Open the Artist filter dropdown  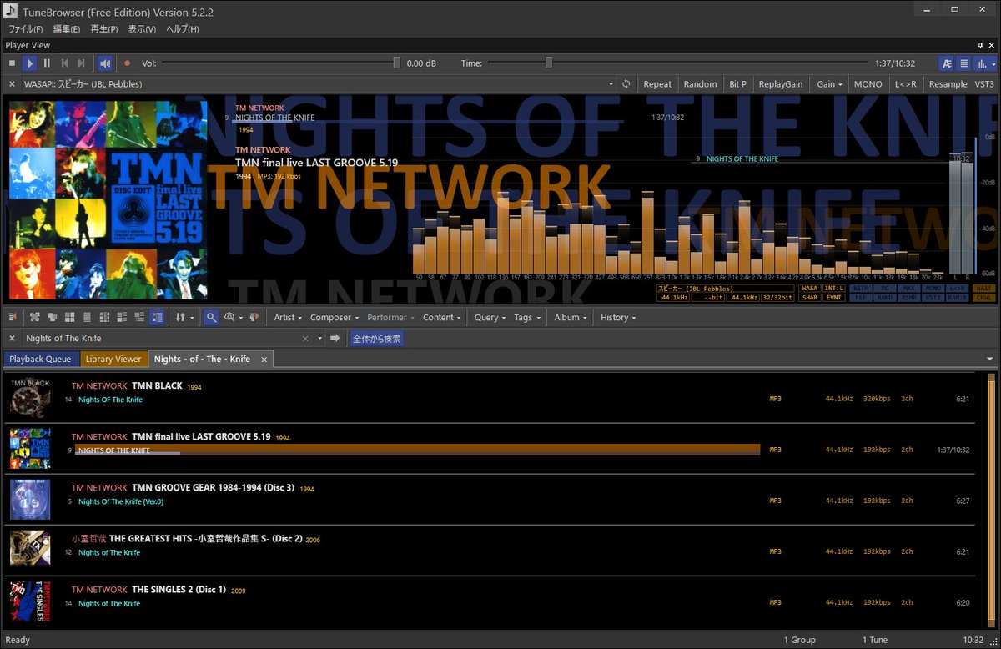(x=288, y=318)
